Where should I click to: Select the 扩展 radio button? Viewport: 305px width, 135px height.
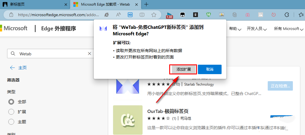[x=11, y=112]
